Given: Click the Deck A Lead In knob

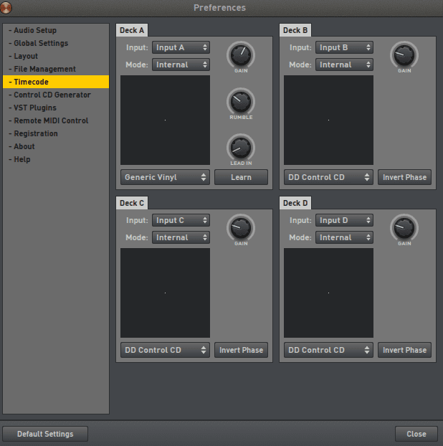Looking at the screenshot, I should pos(241,148).
